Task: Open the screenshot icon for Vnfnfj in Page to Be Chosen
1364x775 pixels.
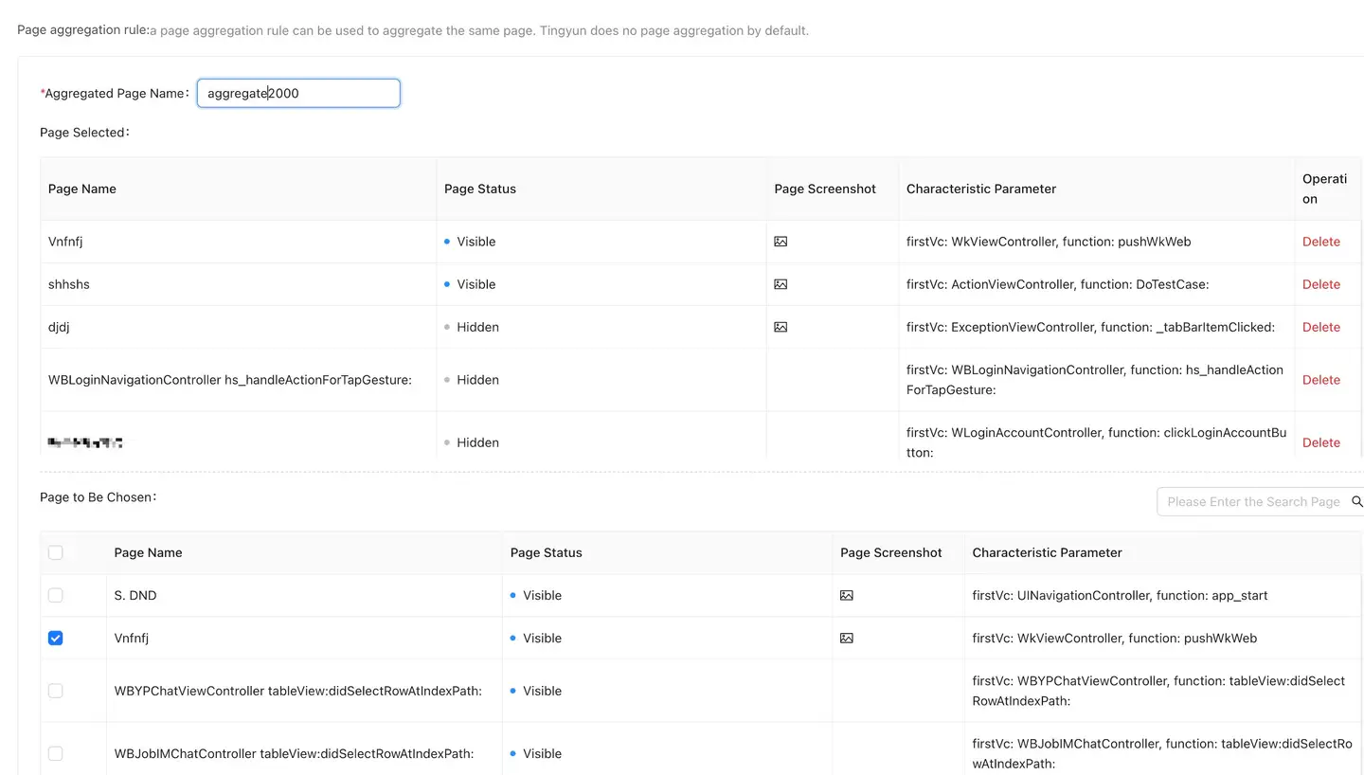Action: (x=847, y=639)
